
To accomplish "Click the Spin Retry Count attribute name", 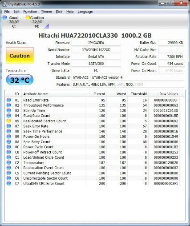I will tap(37, 142).
